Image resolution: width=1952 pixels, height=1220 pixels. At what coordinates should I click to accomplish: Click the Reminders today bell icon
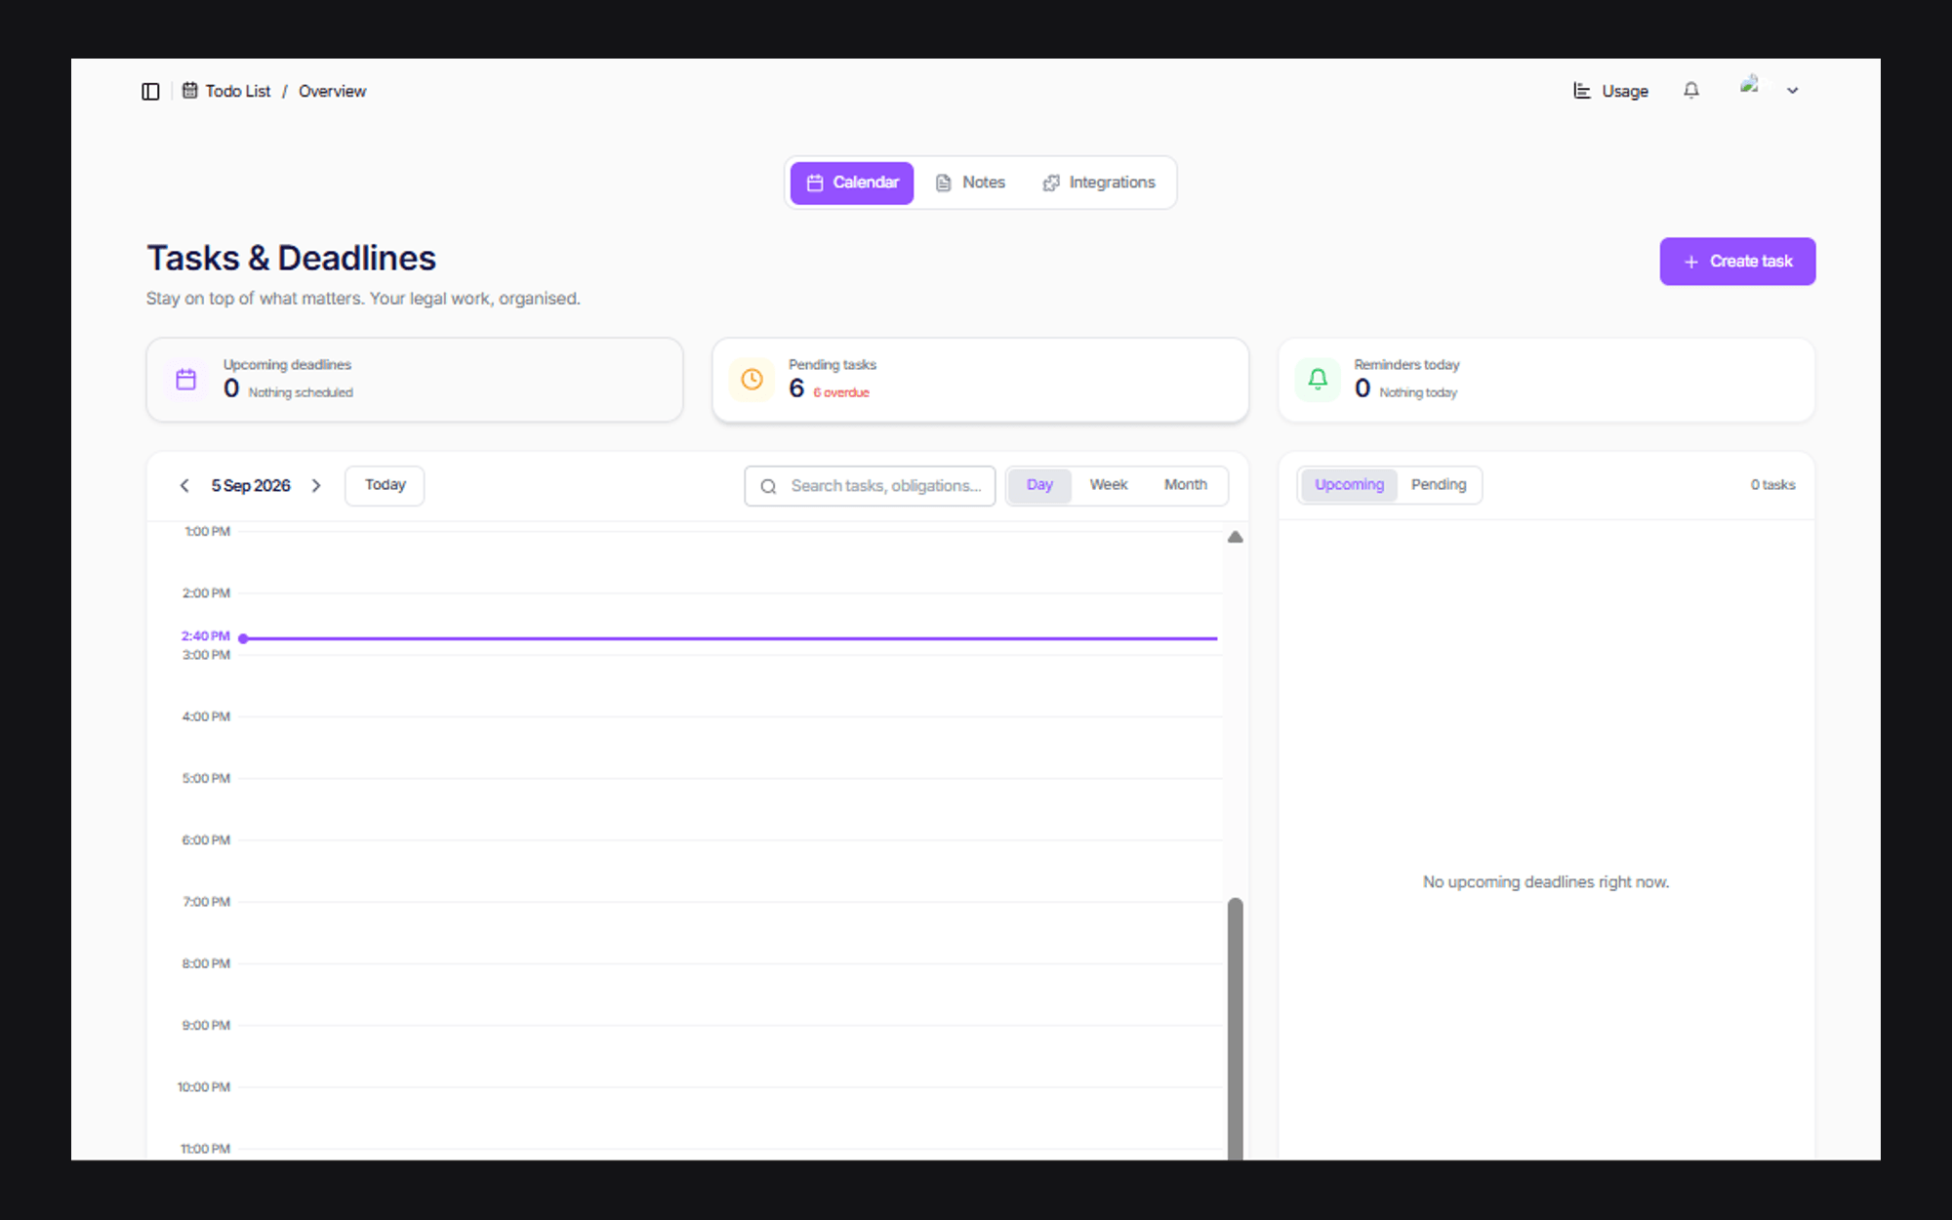pyautogui.click(x=1318, y=379)
